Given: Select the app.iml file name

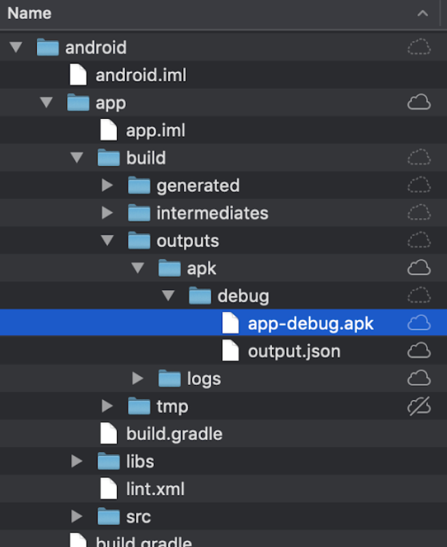Looking at the screenshot, I should click(156, 131).
